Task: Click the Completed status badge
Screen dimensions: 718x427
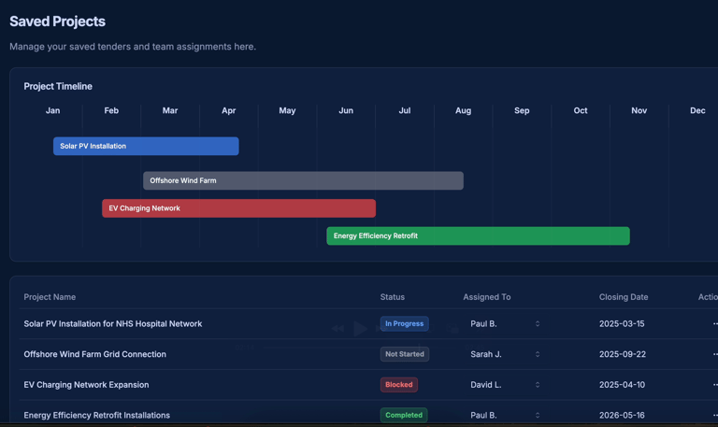Action: (x=404, y=415)
